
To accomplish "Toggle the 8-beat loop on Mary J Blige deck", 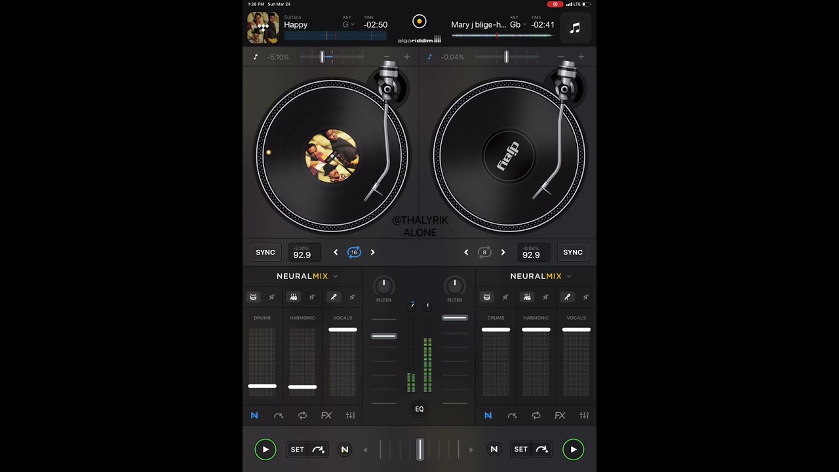I will pos(484,252).
